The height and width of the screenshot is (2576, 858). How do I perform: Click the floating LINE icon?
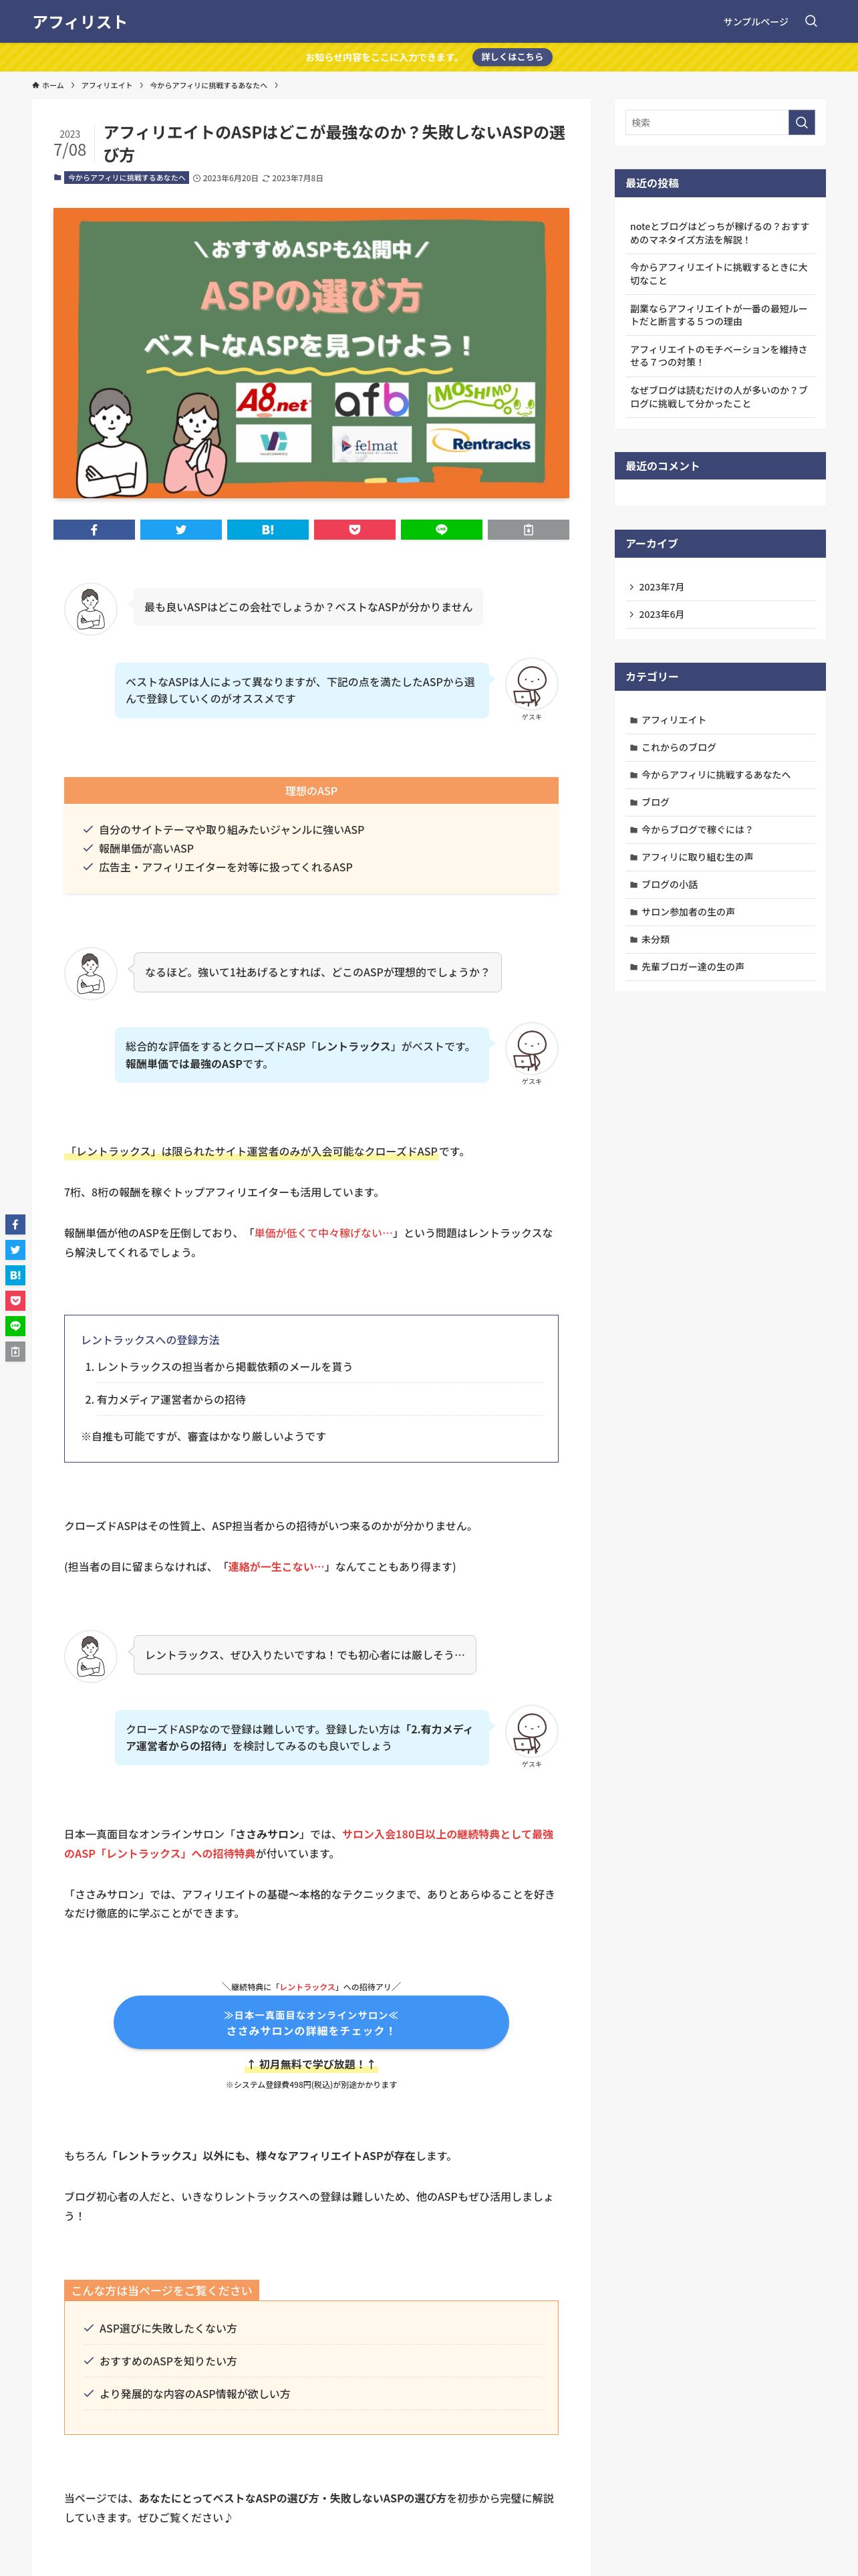tap(15, 1326)
